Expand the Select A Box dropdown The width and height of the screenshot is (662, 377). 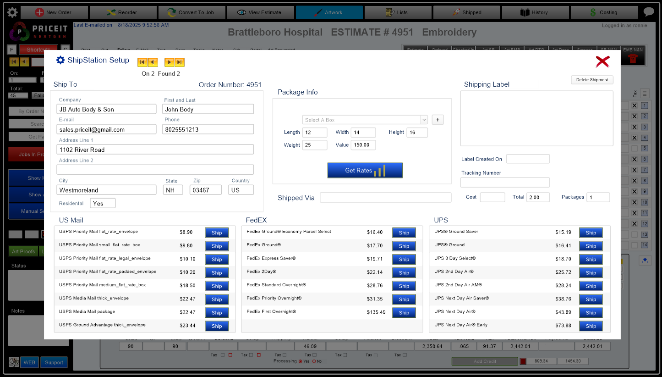pos(424,120)
